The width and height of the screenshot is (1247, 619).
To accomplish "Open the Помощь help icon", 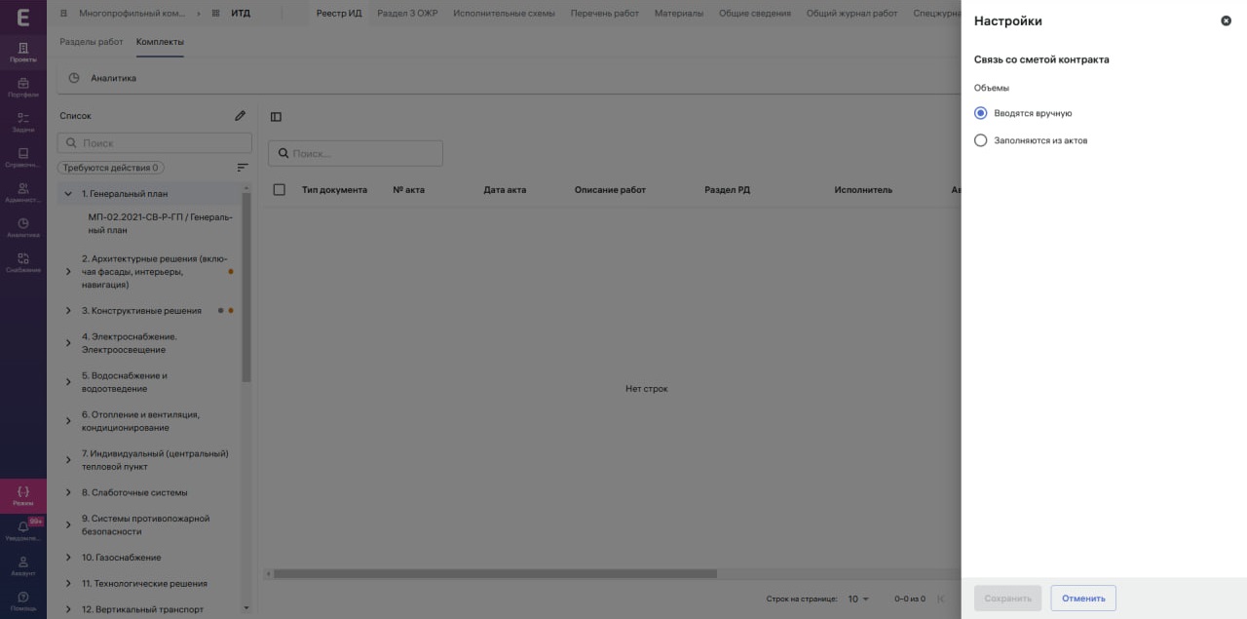I will pos(23,600).
